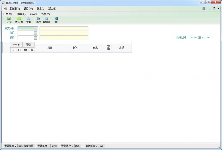
Task: Click the application icon in title bar
Action: (x=3, y=3)
